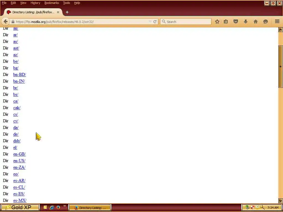The height and width of the screenshot is (212, 283).
Task: Open the ar/ directory link
Action: (x=15, y=35)
